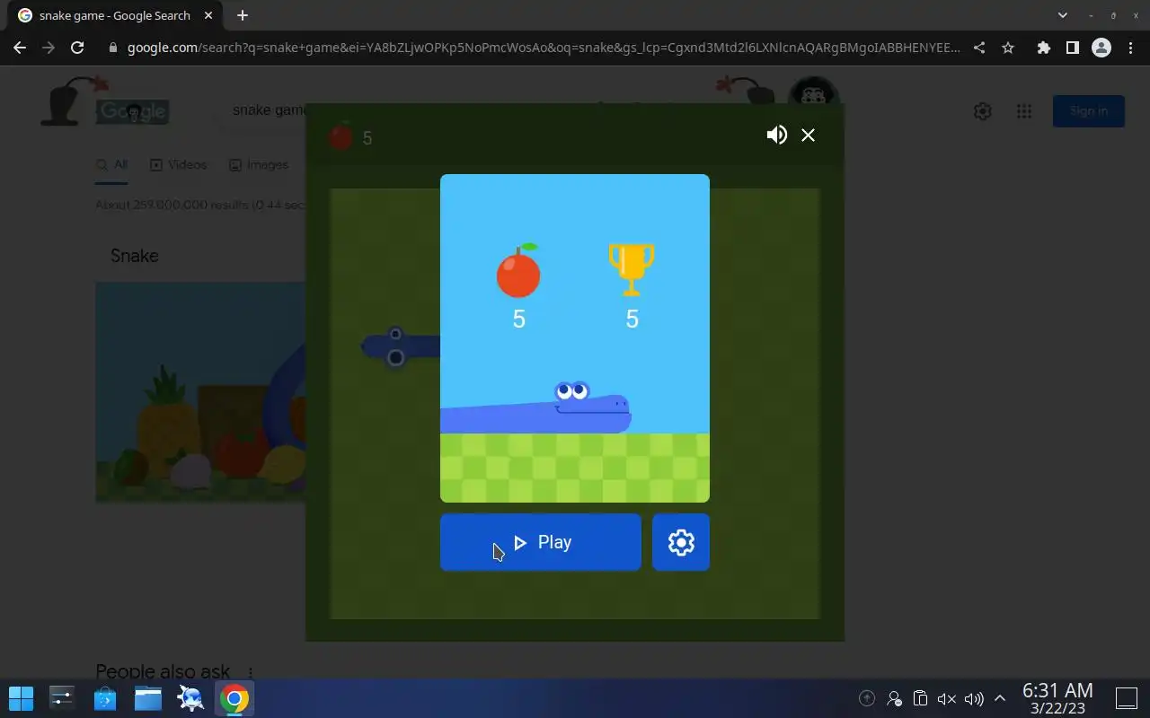
Task: Open Google quick settings gear
Action: click(x=982, y=111)
